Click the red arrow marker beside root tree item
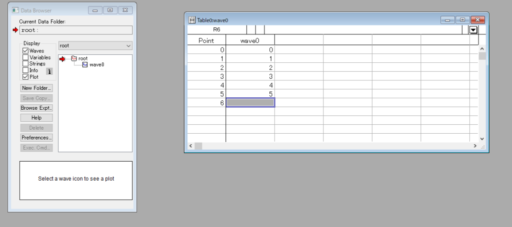The image size is (512, 227). 62,59
